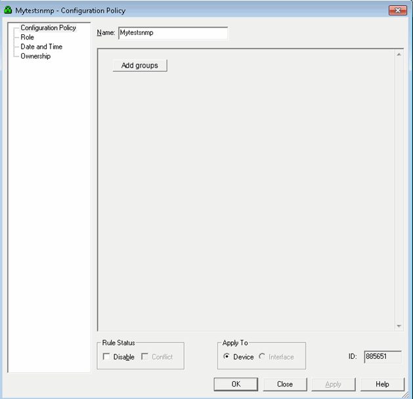Click the Apply button

click(x=333, y=385)
